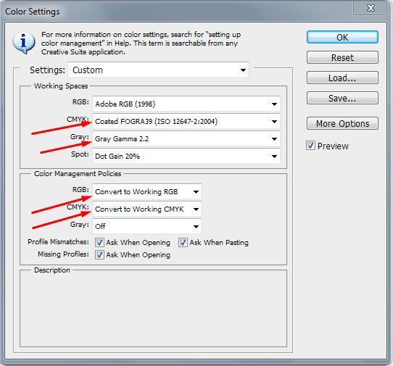
Task: Open Coated FOGRA39 CMYK dropdown
Action: click(x=186, y=122)
